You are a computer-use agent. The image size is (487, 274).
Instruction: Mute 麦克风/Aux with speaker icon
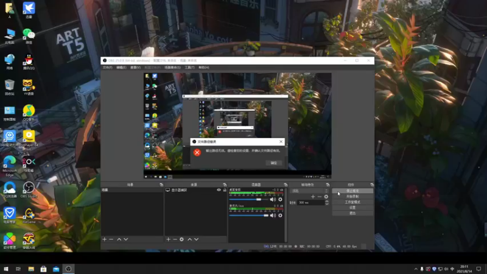coord(273,216)
